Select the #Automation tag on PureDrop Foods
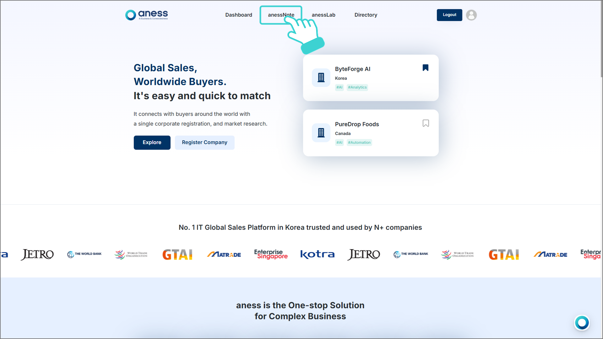603x339 pixels. click(359, 143)
